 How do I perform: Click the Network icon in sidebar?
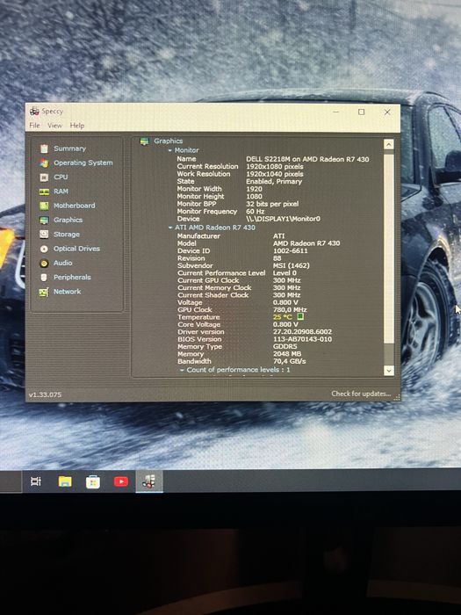tap(44, 292)
